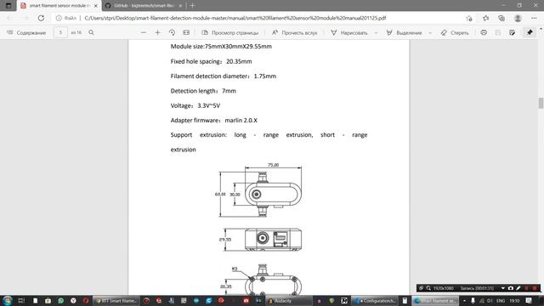
Task: Add this page to favorites
Action: (x=469, y=18)
